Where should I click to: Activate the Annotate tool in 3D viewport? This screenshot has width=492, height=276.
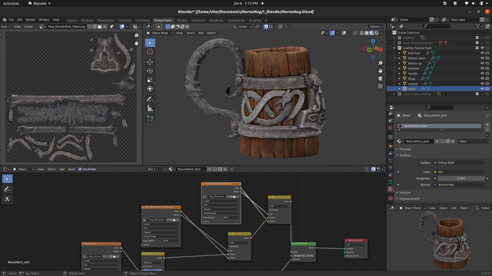[150, 99]
